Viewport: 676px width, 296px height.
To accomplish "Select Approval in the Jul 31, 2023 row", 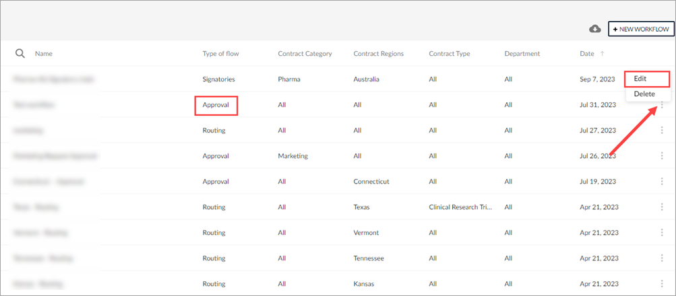I will click(216, 104).
